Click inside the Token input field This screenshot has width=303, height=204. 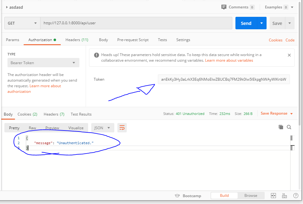(224, 79)
